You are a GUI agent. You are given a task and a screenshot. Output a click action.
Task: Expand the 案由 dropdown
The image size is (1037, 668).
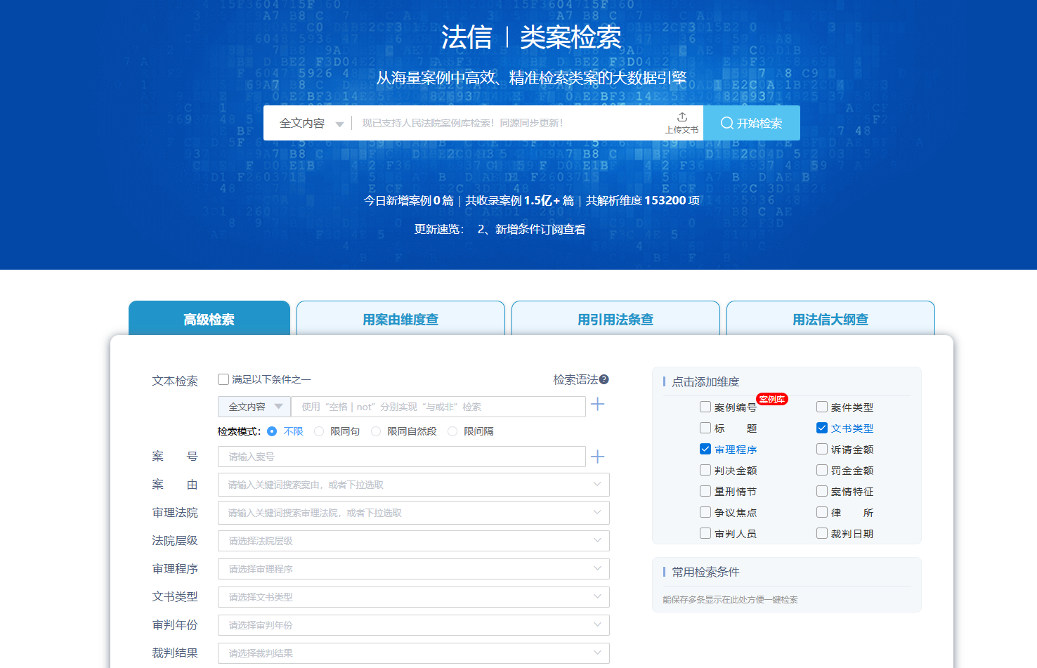click(x=414, y=485)
